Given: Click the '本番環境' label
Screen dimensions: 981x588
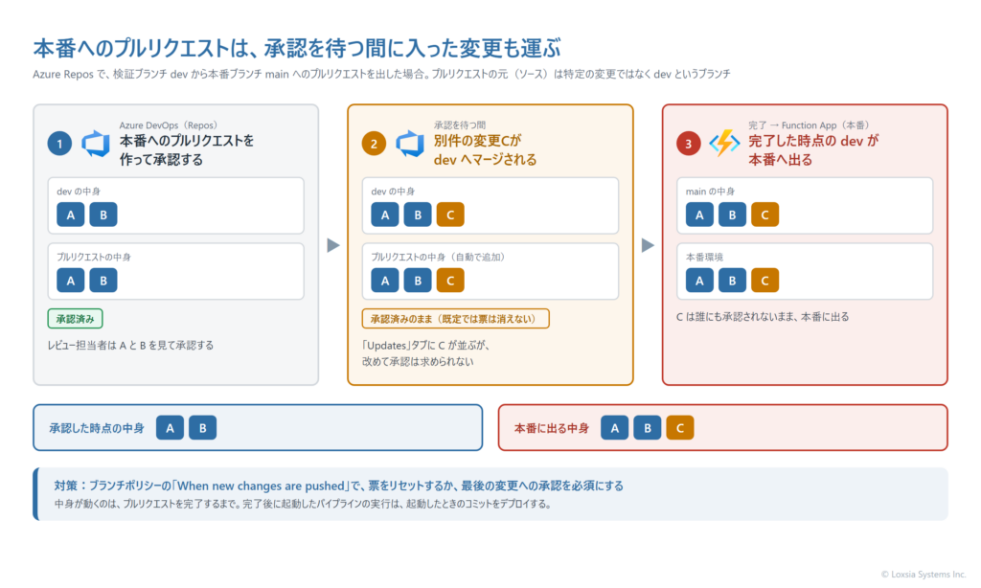Looking at the screenshot, I should tap(704, 257).
